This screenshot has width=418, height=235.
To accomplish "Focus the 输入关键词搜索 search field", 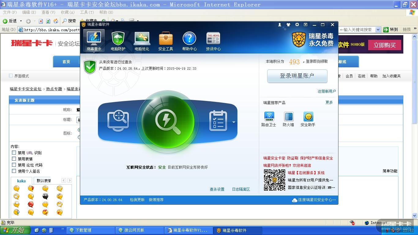I will (x=357, y=30).
